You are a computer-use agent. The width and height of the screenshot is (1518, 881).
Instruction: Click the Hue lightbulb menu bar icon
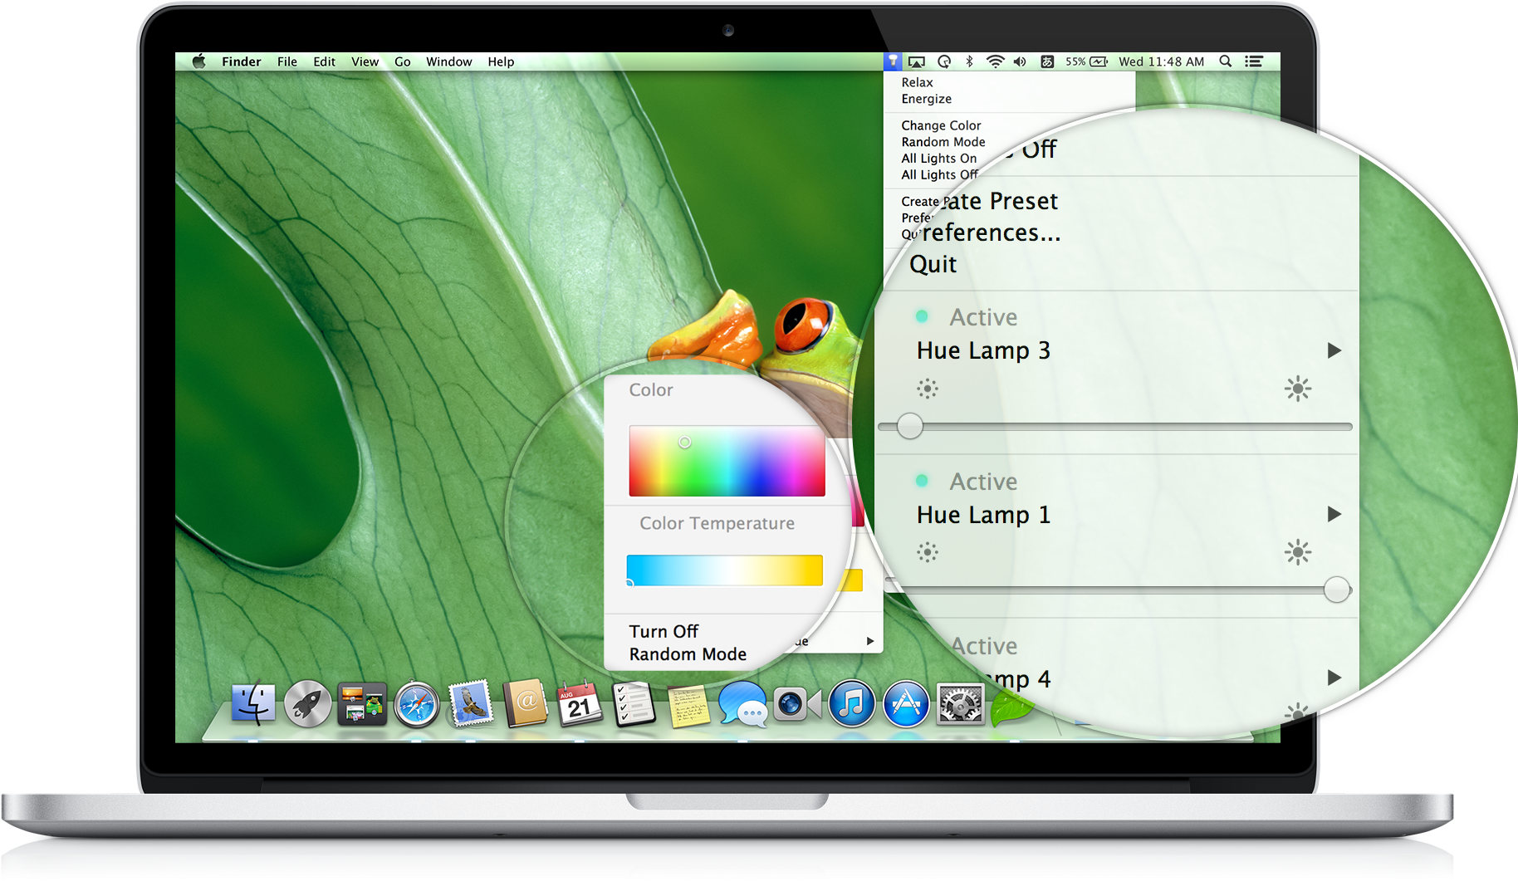coord(893,61)
